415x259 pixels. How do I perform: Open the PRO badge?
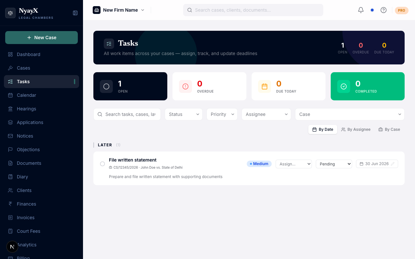pos(401,10)
